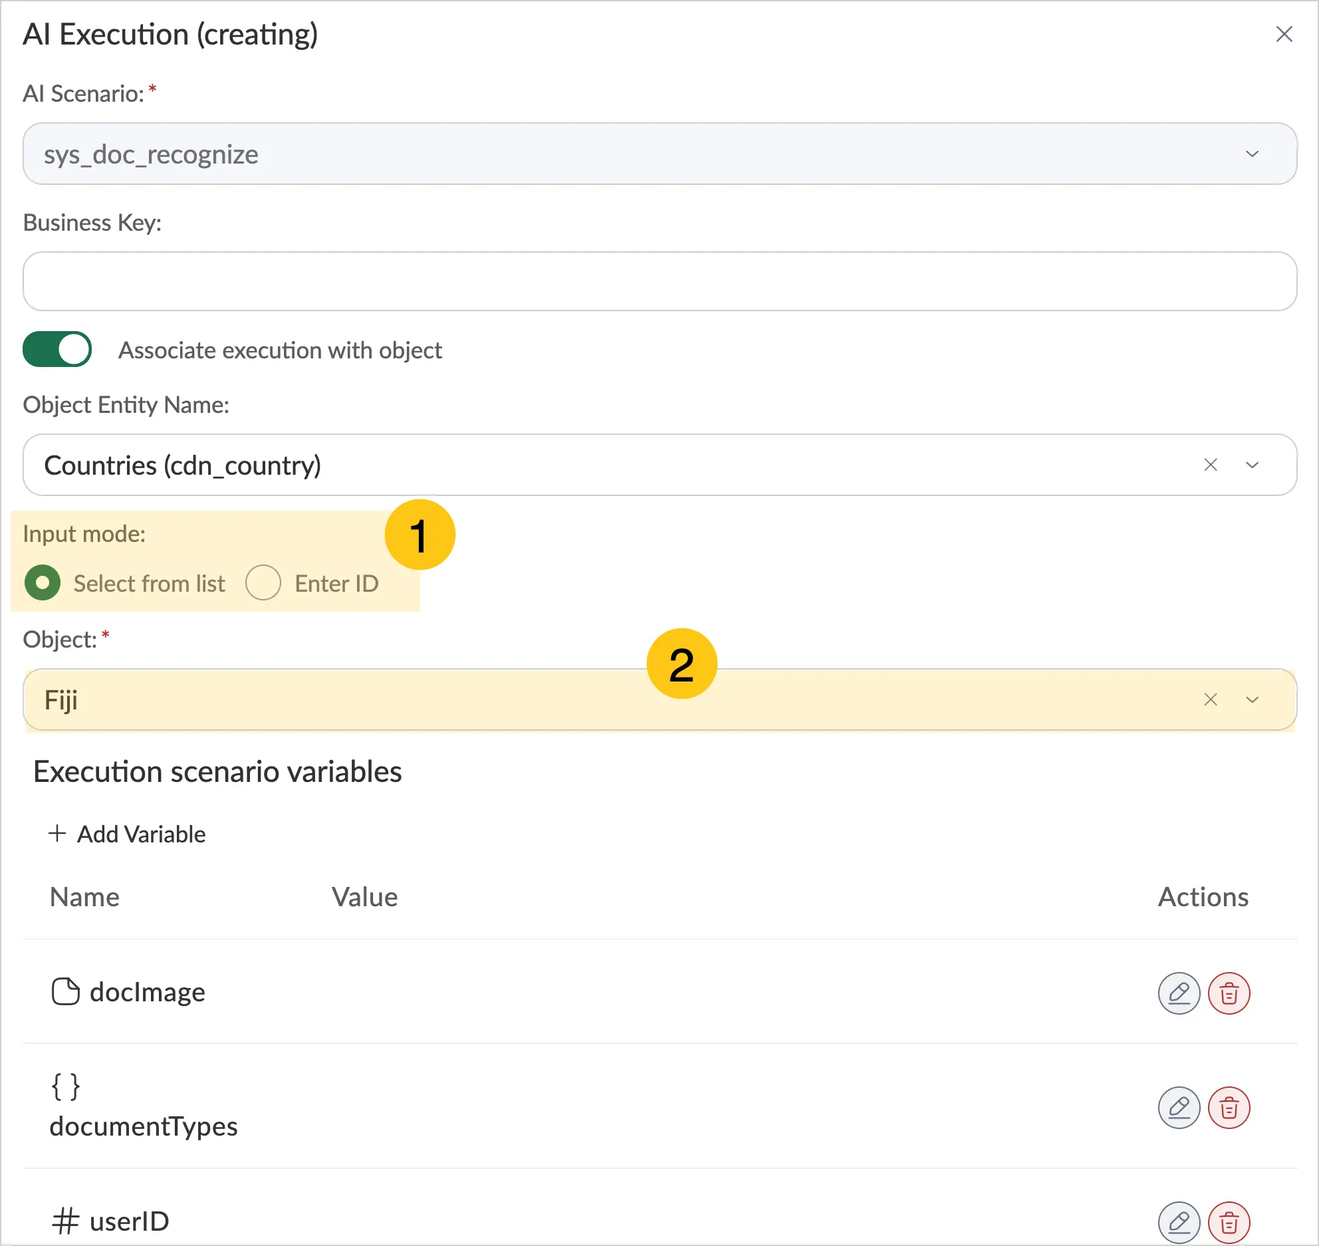The width and height of the screenshot is (1319, 1246).
Task: Click the Add Variable button
Action: point(127,834)
